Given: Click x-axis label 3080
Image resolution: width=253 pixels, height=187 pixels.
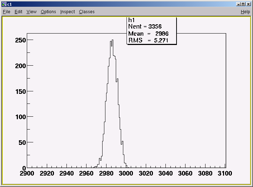Looking at the screenshot, I should 205,173.
